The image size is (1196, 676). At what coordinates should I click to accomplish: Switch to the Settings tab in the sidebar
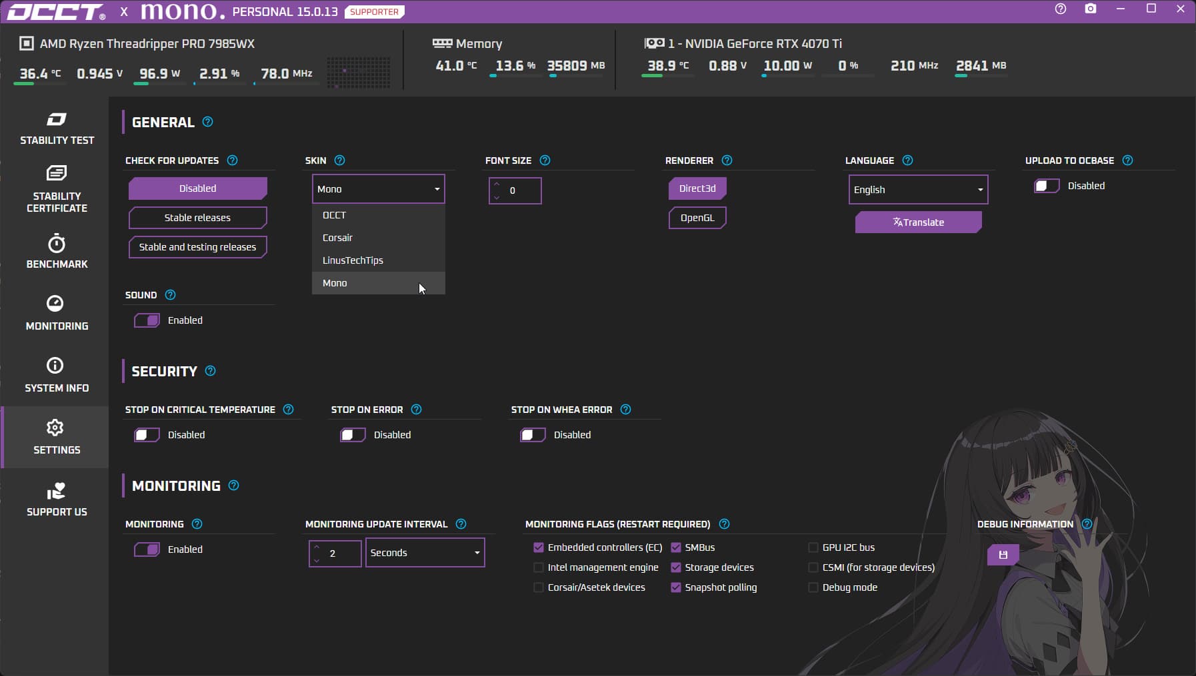tap(56, 436)
